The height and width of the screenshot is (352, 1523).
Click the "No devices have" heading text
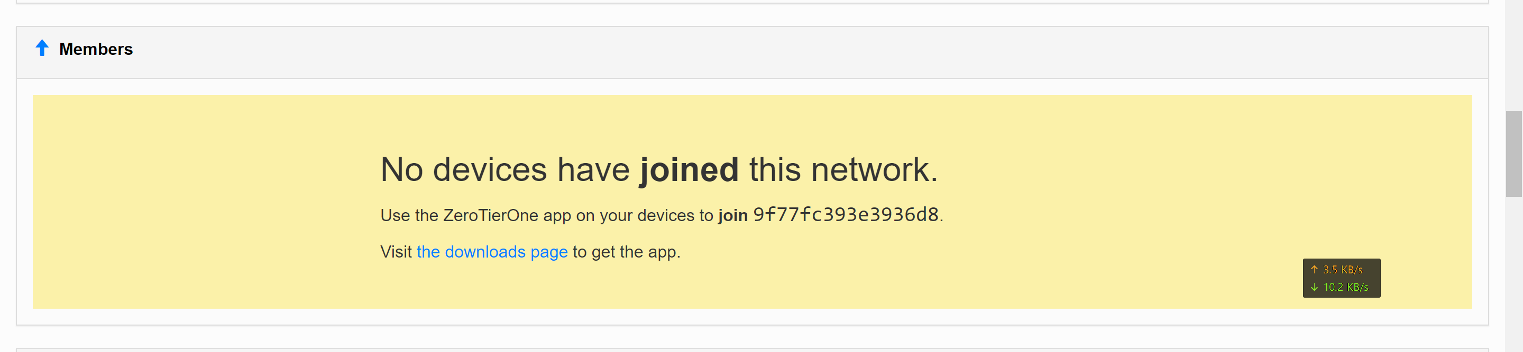[x=506, y=170]
